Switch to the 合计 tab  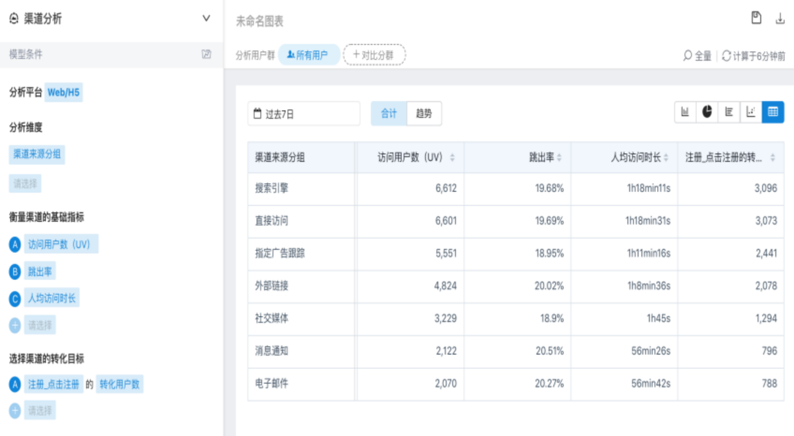389,113
